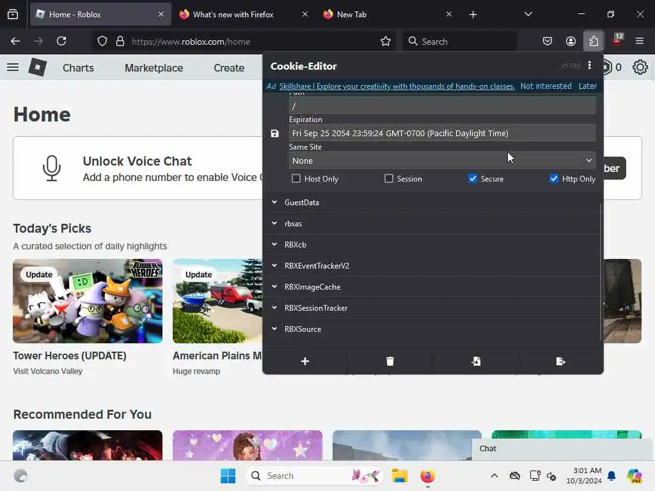Open the Same Site dropdown
The image size is (655, 491).
[x=442, y=160]
